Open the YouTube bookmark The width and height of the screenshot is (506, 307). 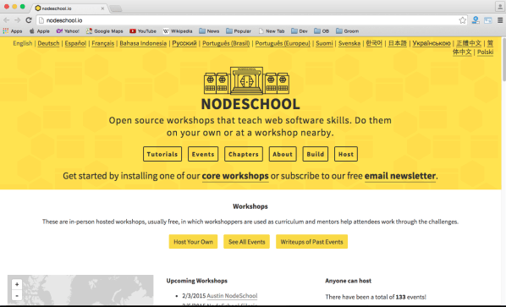coord(143,31)
